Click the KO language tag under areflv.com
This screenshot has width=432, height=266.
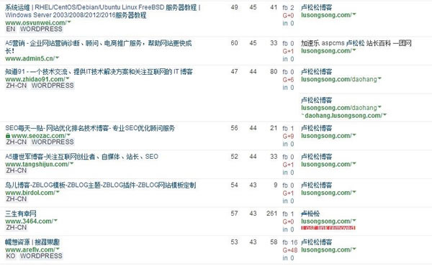coord(11,256)
